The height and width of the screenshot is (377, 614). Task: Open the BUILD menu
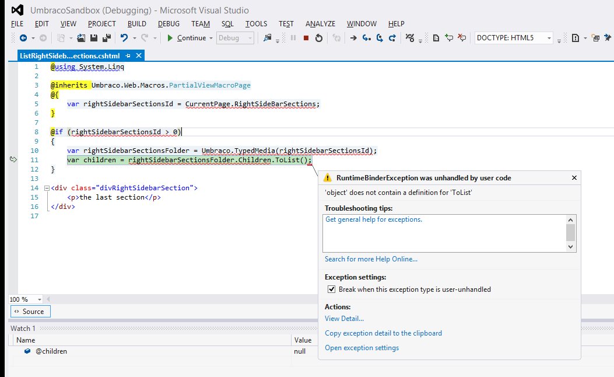tap(136, 24)
